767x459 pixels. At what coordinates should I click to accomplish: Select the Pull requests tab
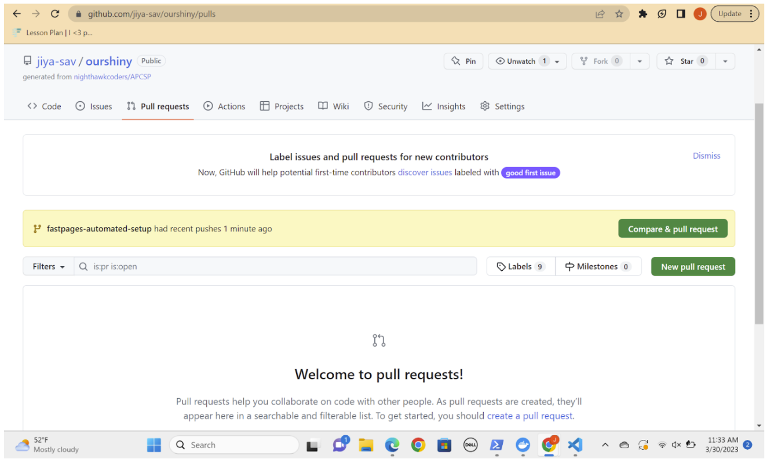[158, 107]
